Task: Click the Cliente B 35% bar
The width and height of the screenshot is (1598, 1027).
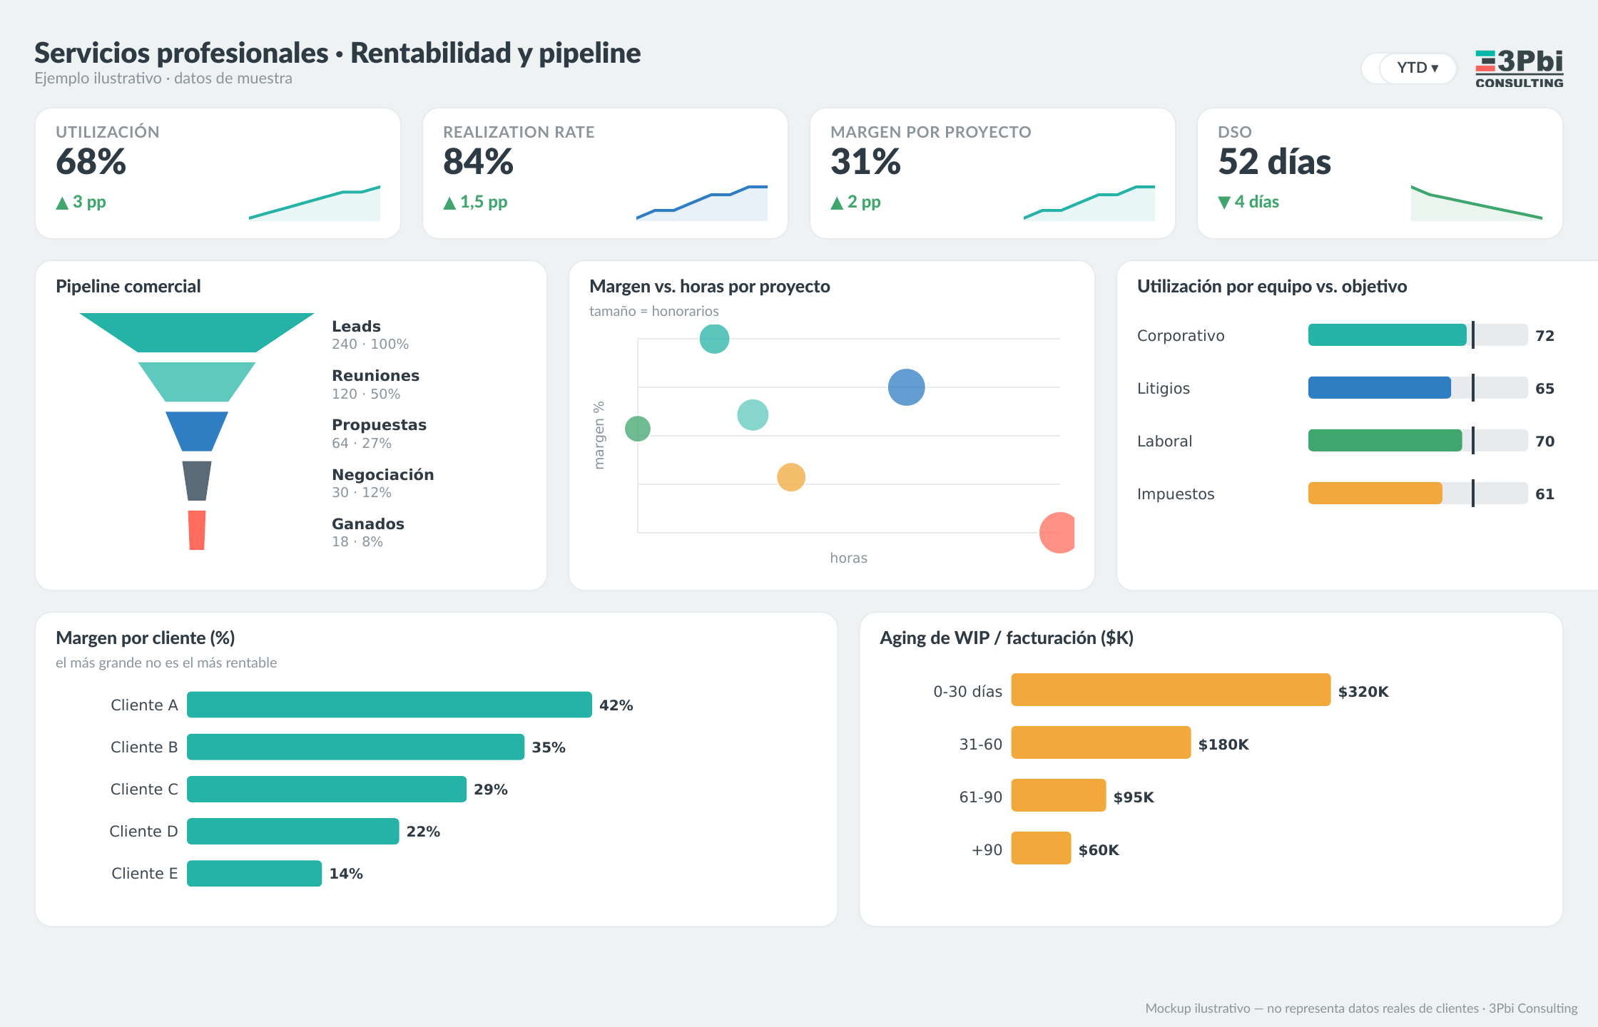Action: 355,747
